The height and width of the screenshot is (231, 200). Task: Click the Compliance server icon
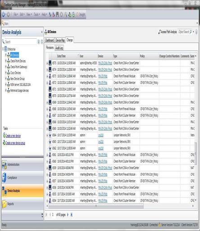[x=4, y=177]
